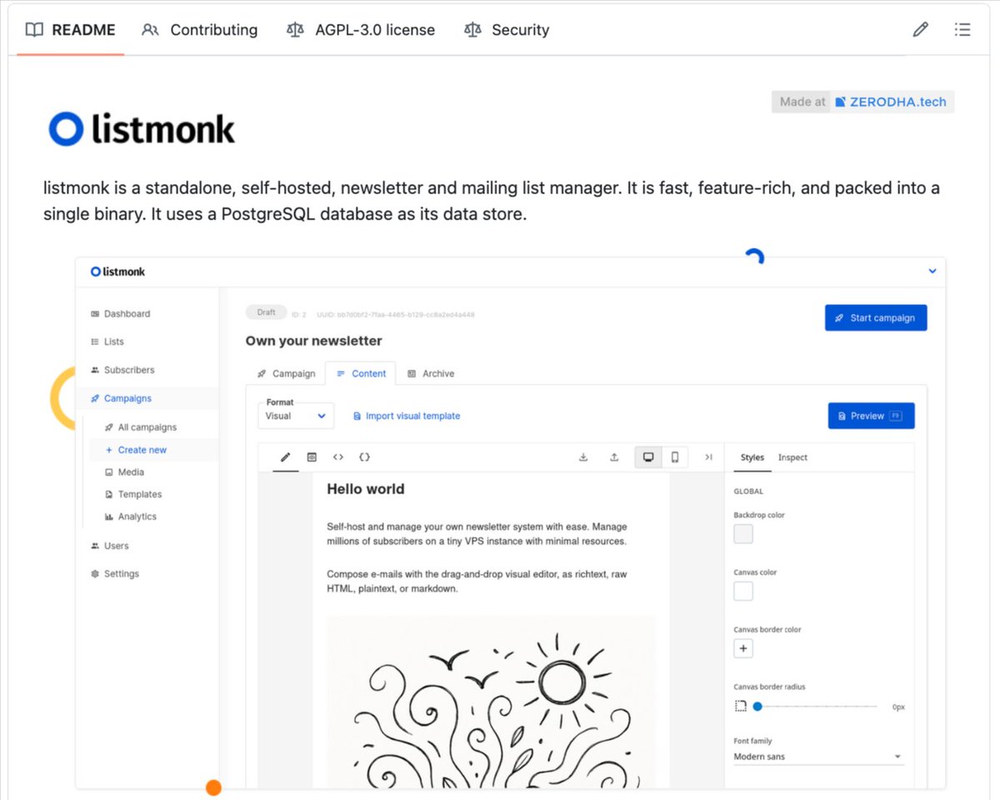Click the Self-host and manage paragraph
This screenshot has width=1000, height=800.
click(477, 534)
